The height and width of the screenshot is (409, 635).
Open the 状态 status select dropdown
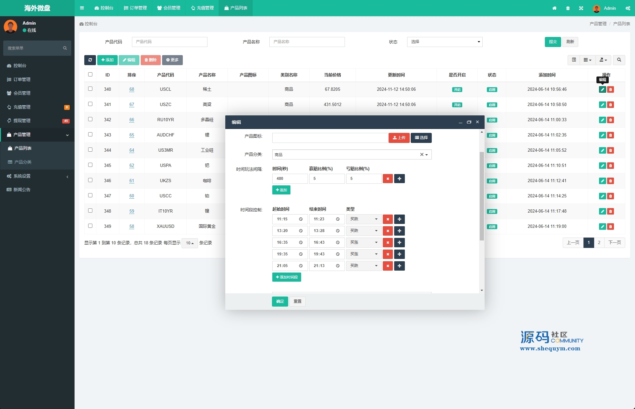coord(444,42)
